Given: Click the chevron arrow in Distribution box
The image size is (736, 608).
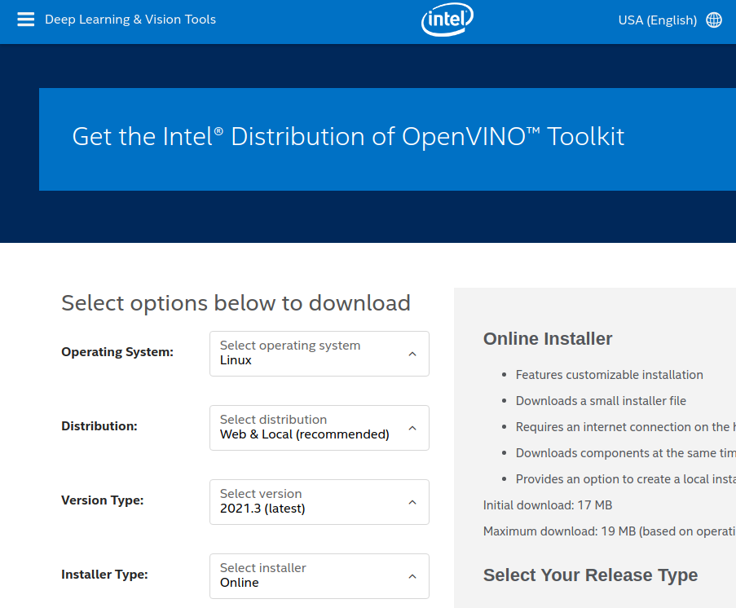Looking at the screenshot, I should click(412, 428).
